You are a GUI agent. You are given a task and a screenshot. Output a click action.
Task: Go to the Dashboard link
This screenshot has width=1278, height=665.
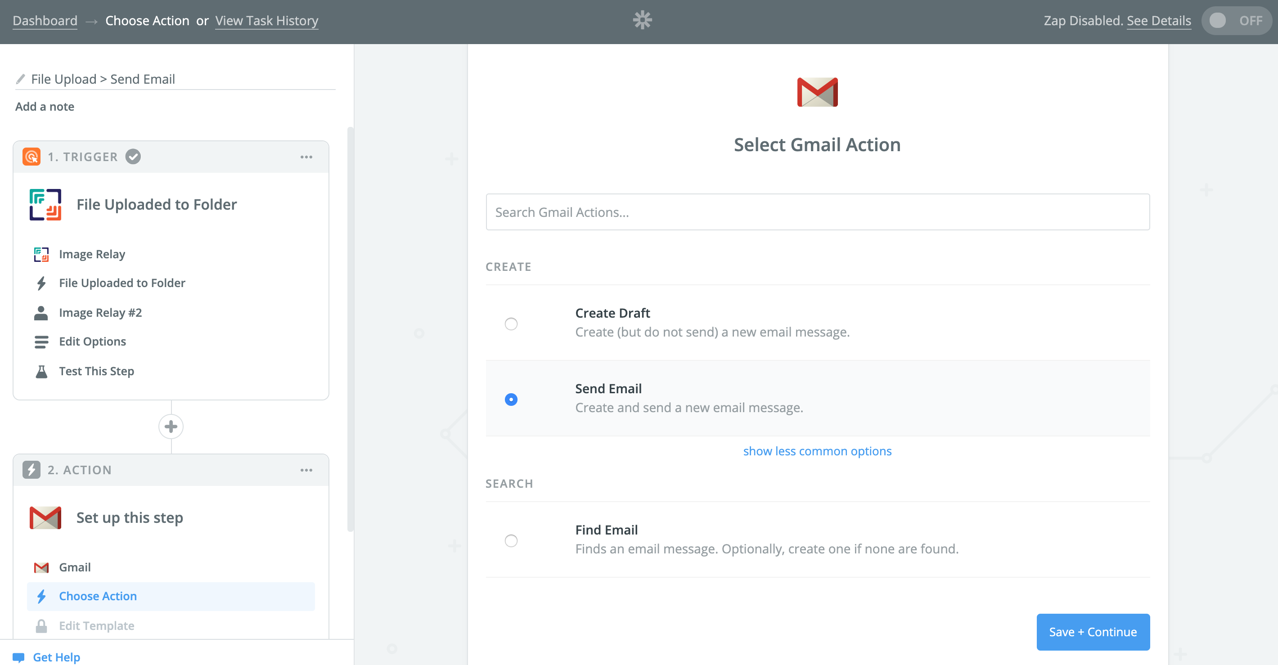45,21
